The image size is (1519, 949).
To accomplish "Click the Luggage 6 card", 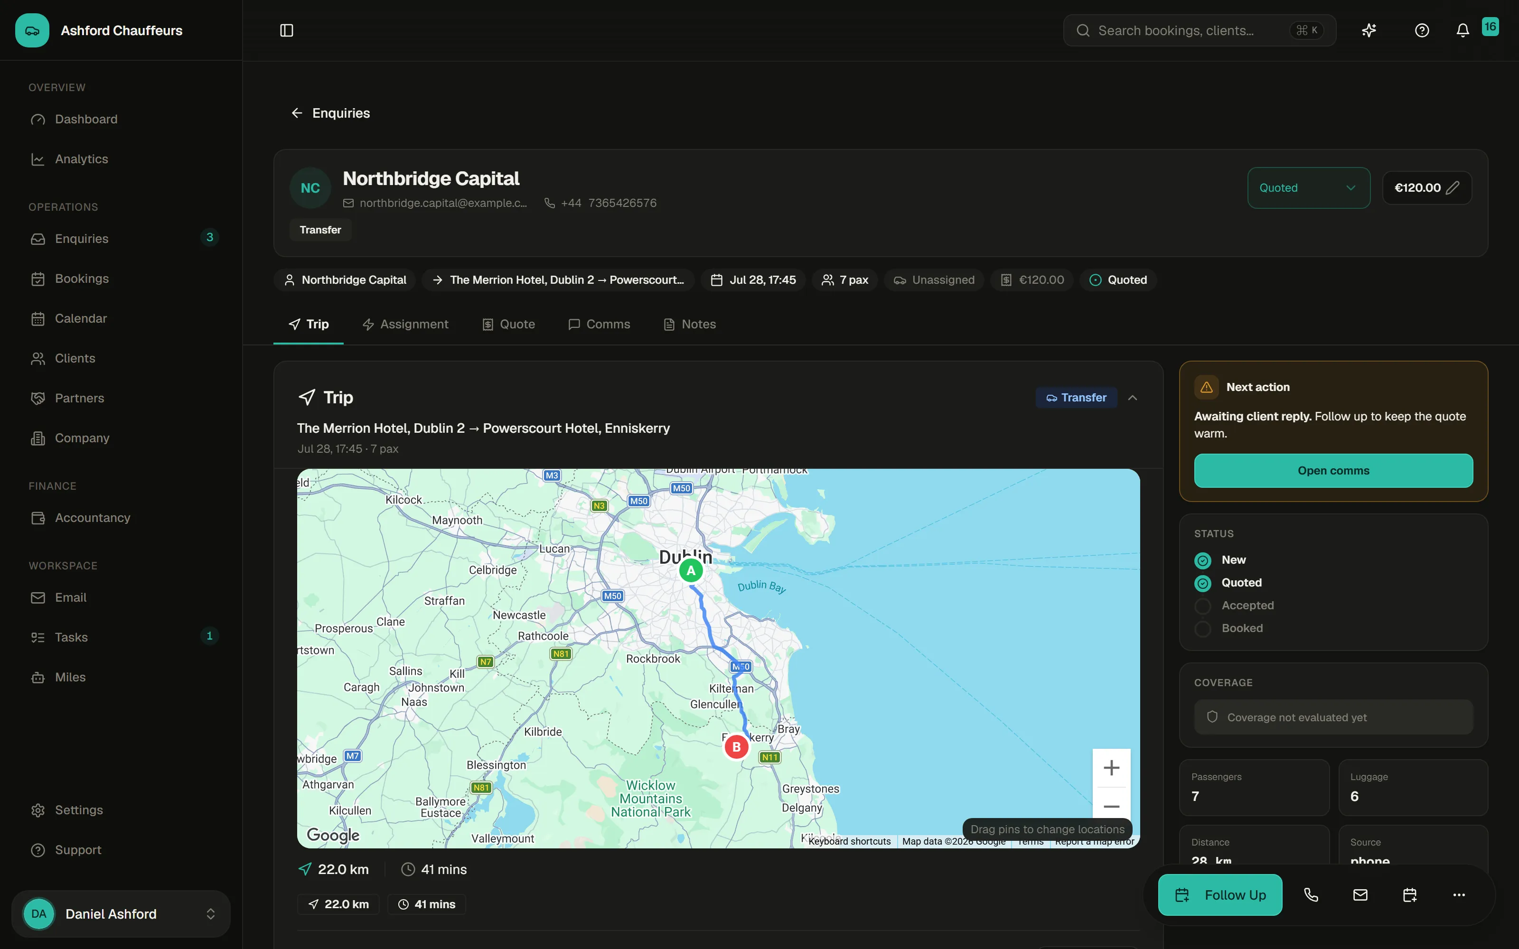I will coord(1413,788).
